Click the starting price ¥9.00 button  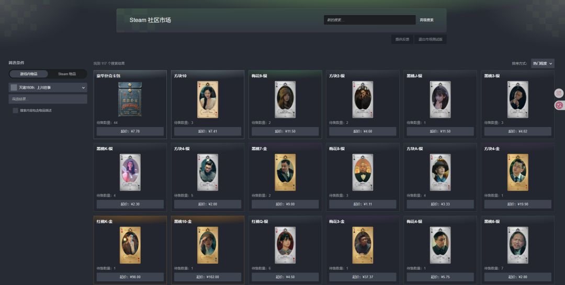pyautogui.click(x=285, y=204)
